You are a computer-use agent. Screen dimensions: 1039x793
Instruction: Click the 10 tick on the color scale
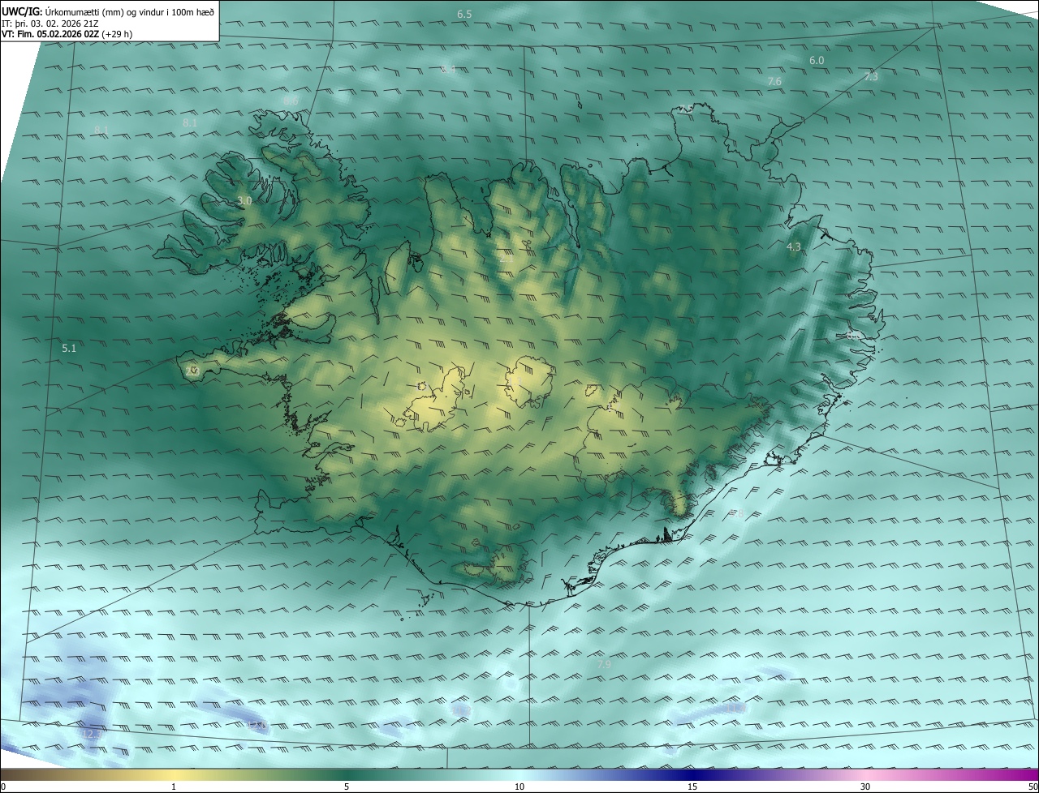(519, 787)
